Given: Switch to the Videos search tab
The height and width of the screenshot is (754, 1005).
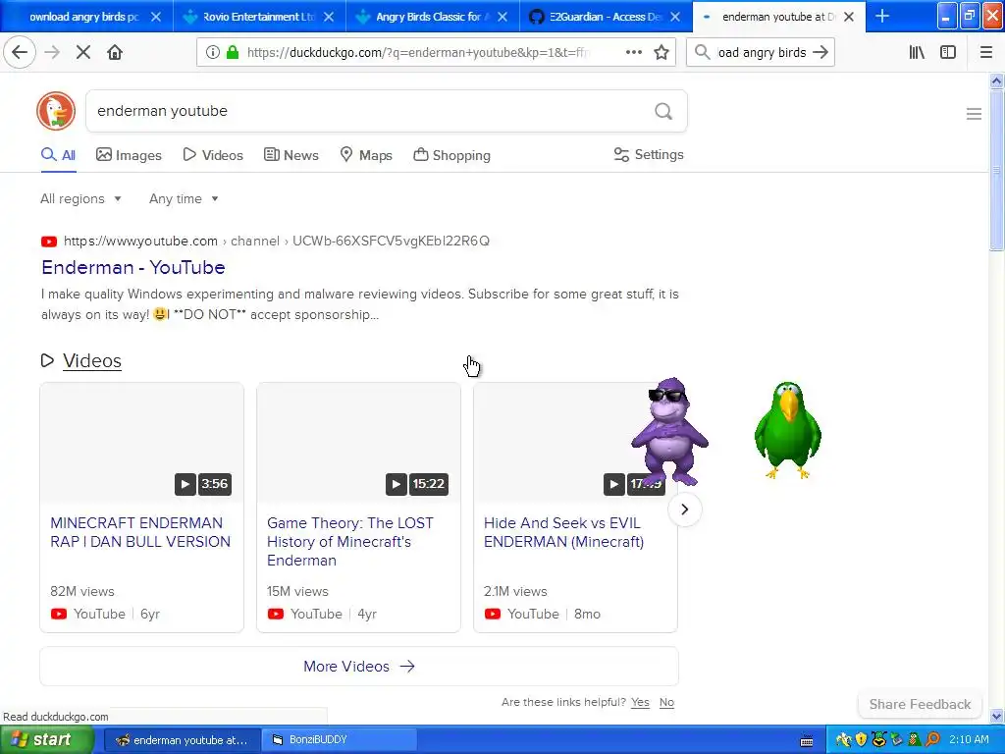Looking at the screenshot, I should tap(213, 155).
